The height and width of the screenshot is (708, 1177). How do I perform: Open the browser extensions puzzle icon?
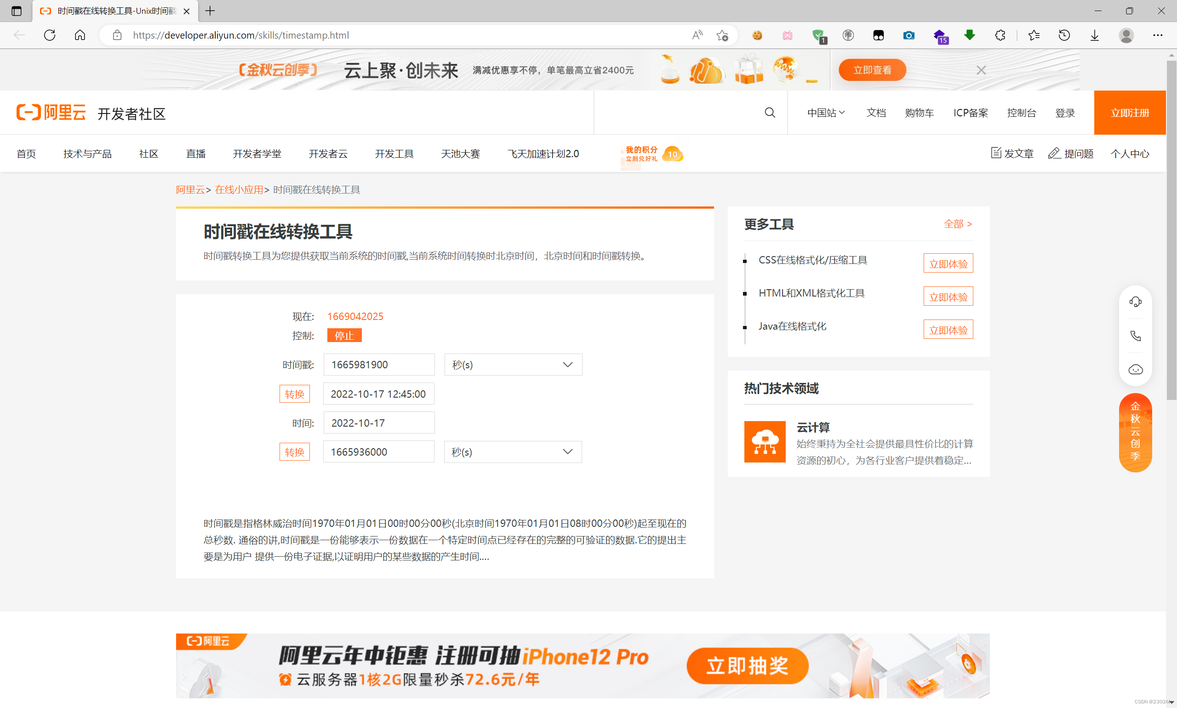(1000, 35)
